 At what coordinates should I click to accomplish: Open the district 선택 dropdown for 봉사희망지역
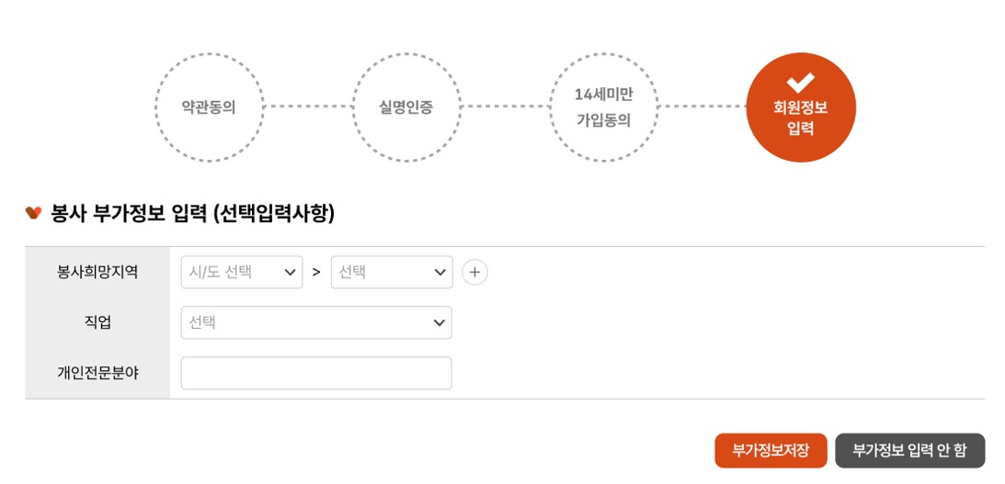(382, 272)
